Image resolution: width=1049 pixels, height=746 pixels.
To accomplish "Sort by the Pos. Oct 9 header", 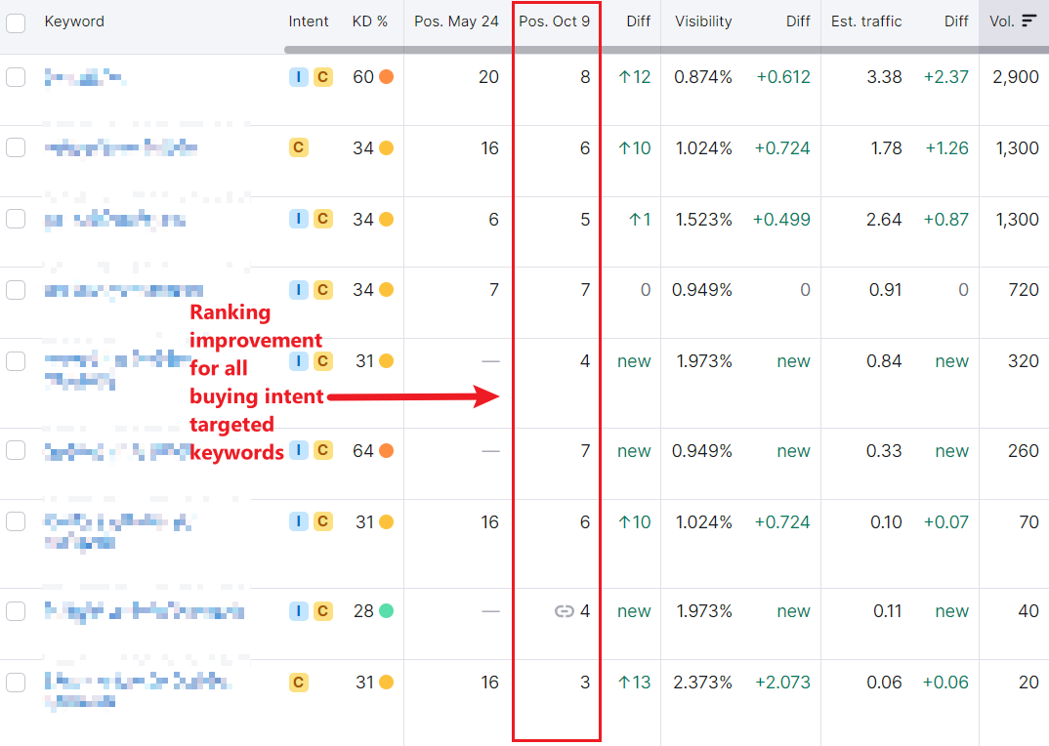I will tap(555, 21).
